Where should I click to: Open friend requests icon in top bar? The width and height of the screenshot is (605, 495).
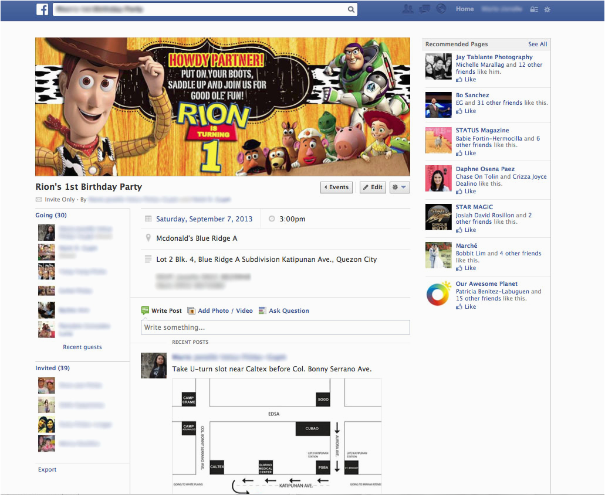pyautogui.click(x=407, y=9)
